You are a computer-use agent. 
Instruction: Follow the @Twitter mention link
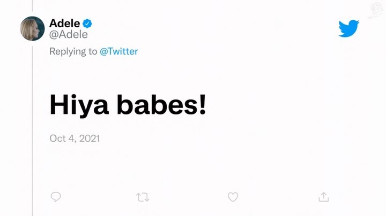(x=119, y=51)
